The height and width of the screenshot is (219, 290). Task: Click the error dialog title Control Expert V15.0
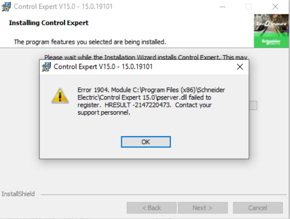tap(103, 67)
